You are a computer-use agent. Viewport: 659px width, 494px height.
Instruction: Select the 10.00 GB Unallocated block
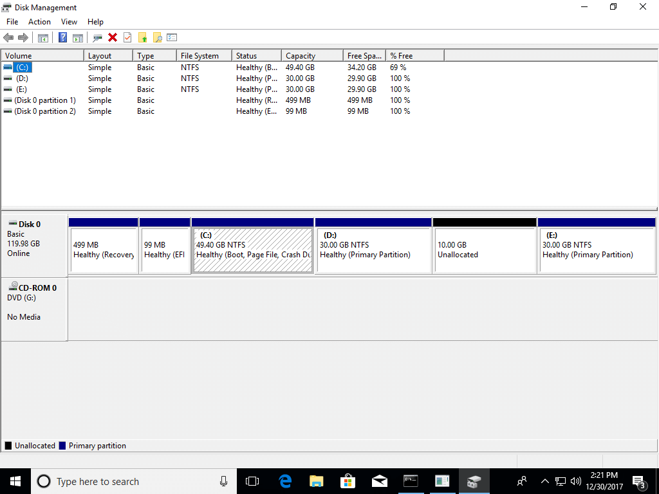(485, 246)
